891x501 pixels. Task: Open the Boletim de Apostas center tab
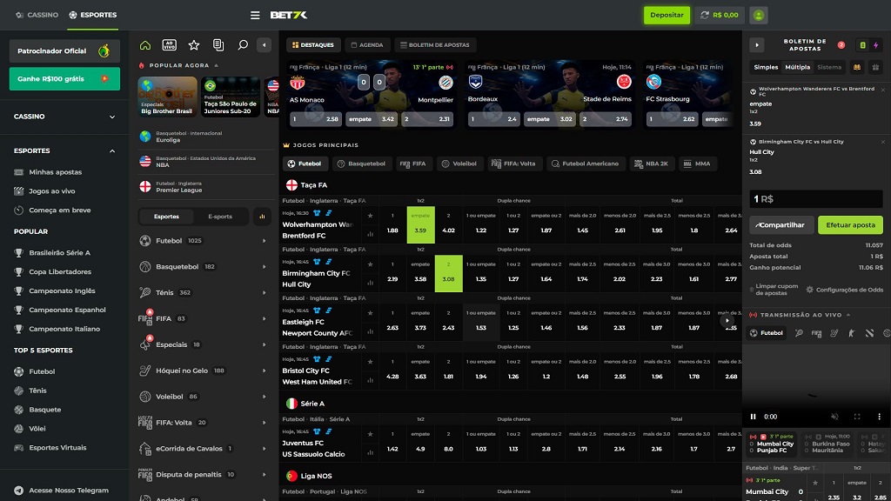[x=435, y=45]
